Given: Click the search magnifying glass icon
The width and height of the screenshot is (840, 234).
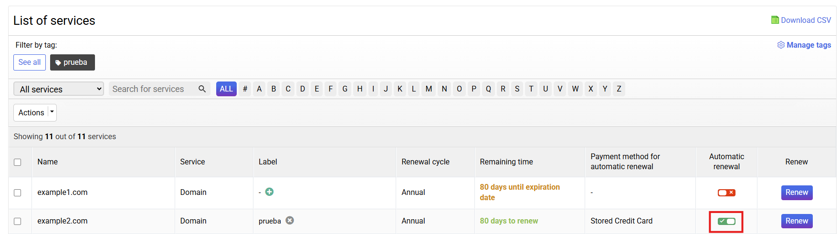Looking at the screenshot, I should 202,89.
